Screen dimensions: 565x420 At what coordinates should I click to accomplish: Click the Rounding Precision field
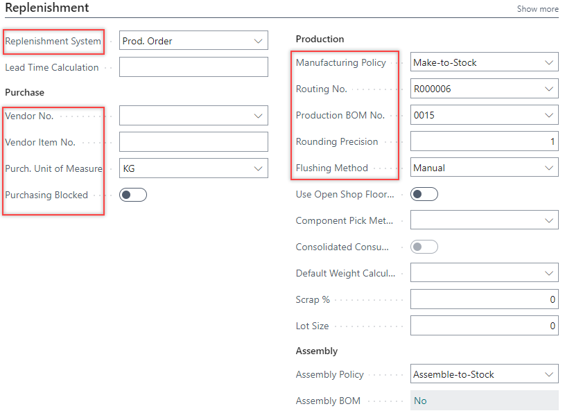(484, 141)
